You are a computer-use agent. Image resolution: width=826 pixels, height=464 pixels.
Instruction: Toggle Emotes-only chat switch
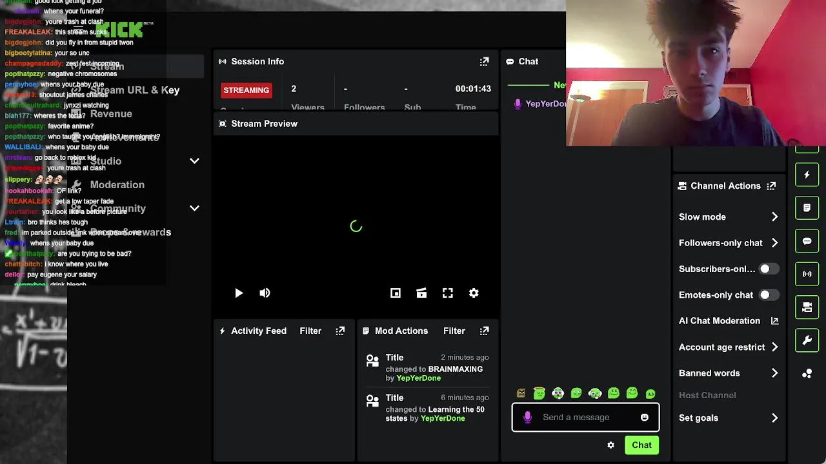tap(769, 295)
